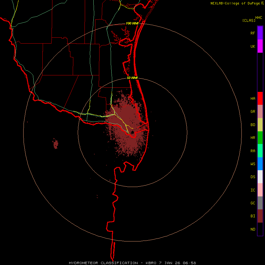Screen dimensions: 265x265
Task: Click the RA legend label text
Action: [x=253, y=151]
